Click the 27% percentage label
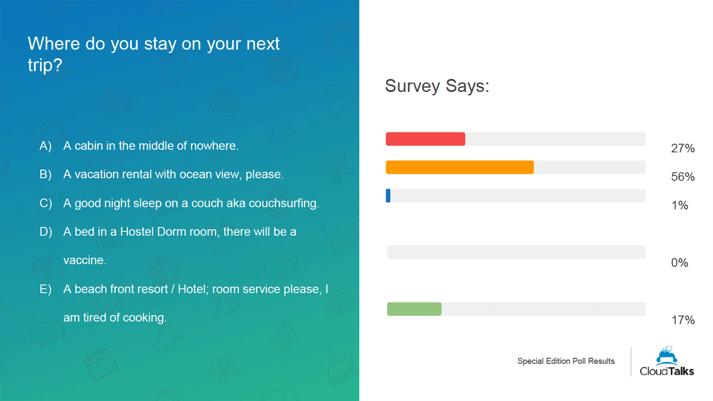 (x=683, y=148)
